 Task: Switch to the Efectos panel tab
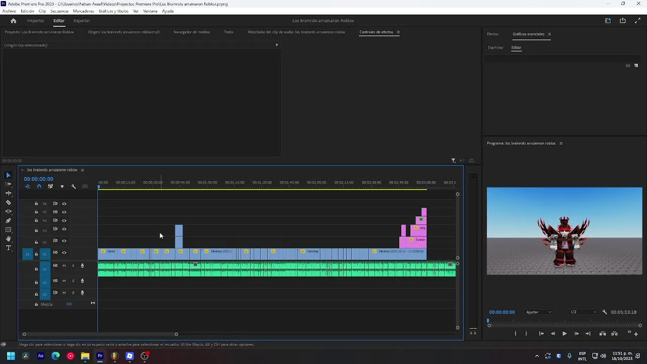[x=493, y=34]
